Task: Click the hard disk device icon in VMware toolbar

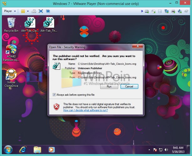Action: pyautogui.click(x=147, y=11)
